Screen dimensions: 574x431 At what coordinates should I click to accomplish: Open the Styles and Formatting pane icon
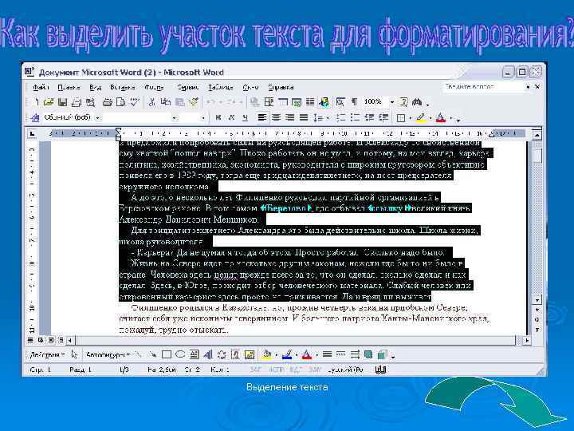35,117
